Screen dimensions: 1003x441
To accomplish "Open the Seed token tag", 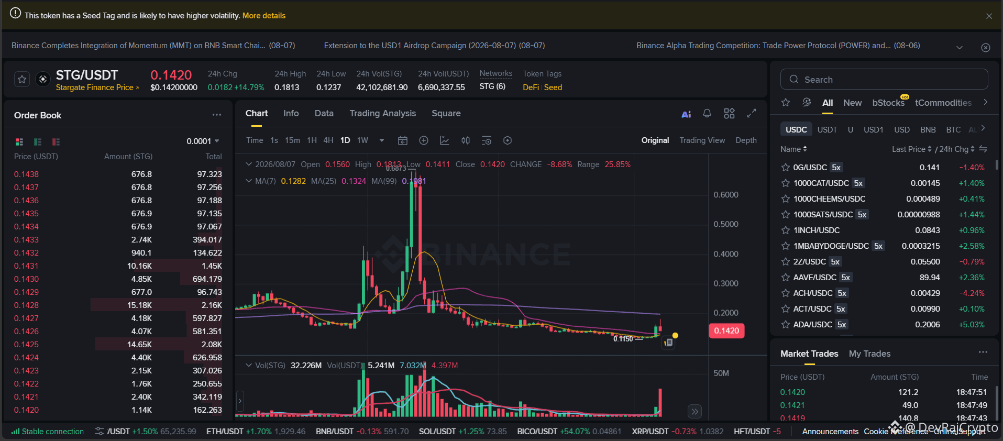I will (x=553, y=87).
